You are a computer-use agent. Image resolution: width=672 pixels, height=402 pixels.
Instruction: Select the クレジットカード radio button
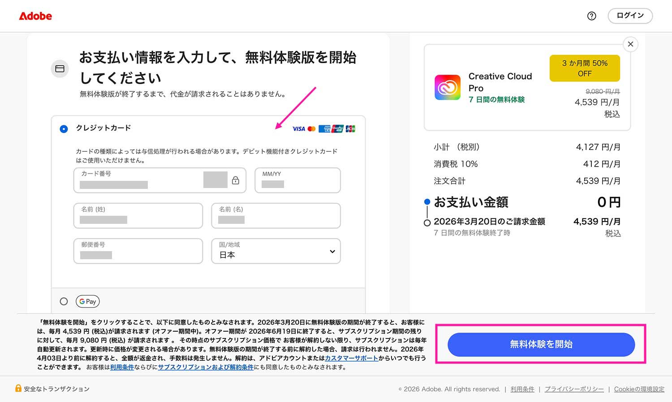pyautogui.click(x=64, y=129)
